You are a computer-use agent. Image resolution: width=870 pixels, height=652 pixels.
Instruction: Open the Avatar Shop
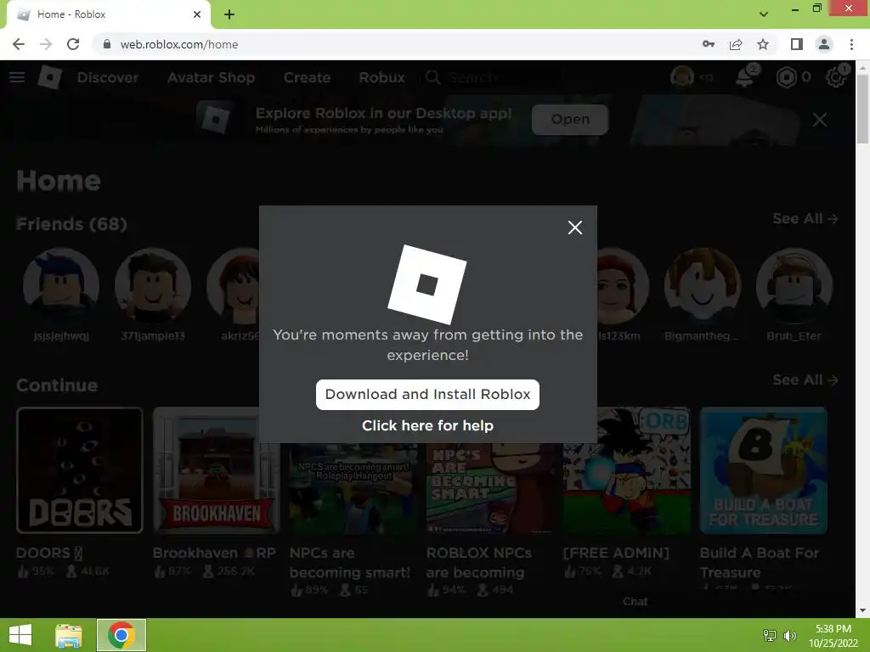(x=211, y=77)
